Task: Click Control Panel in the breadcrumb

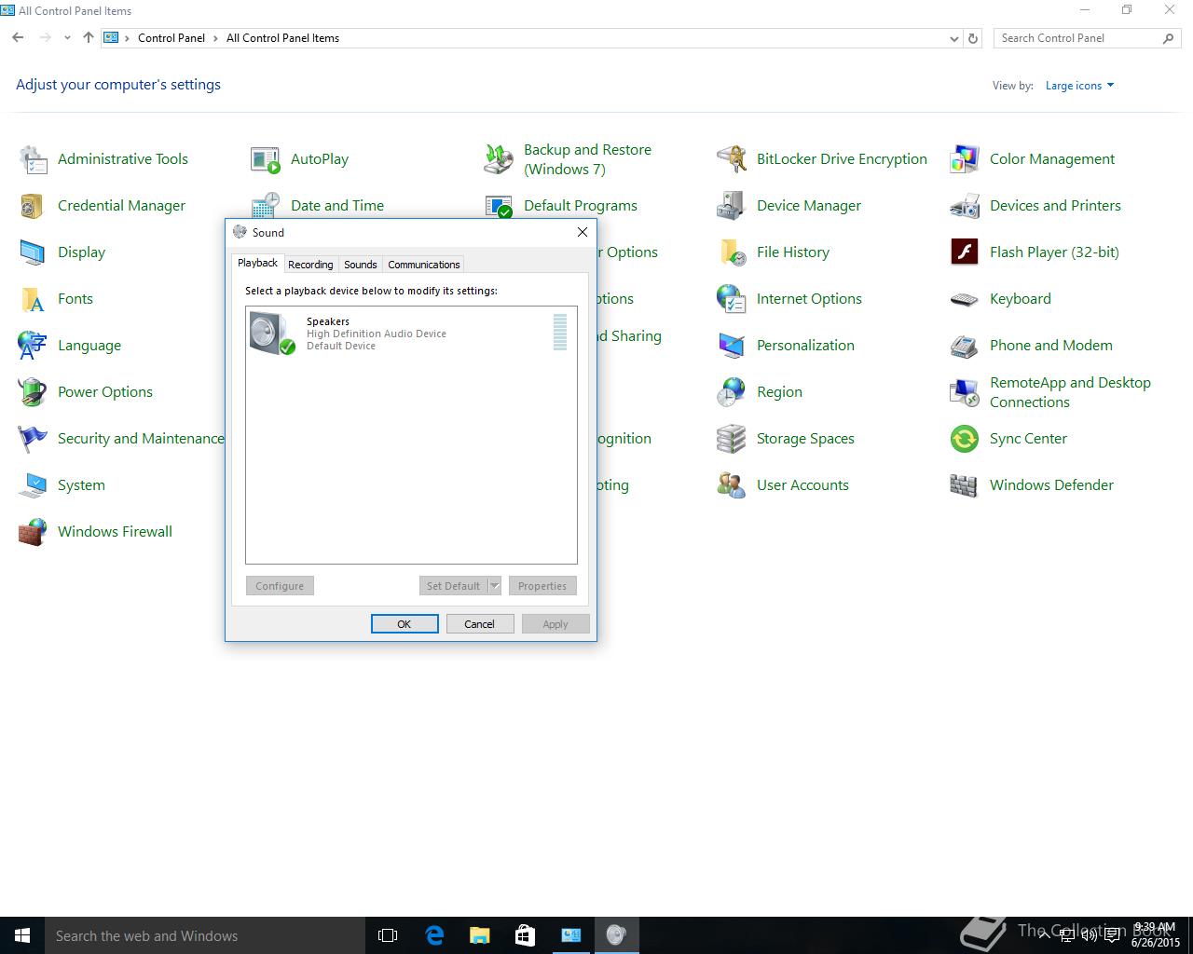Action: (x=171, y=38)
